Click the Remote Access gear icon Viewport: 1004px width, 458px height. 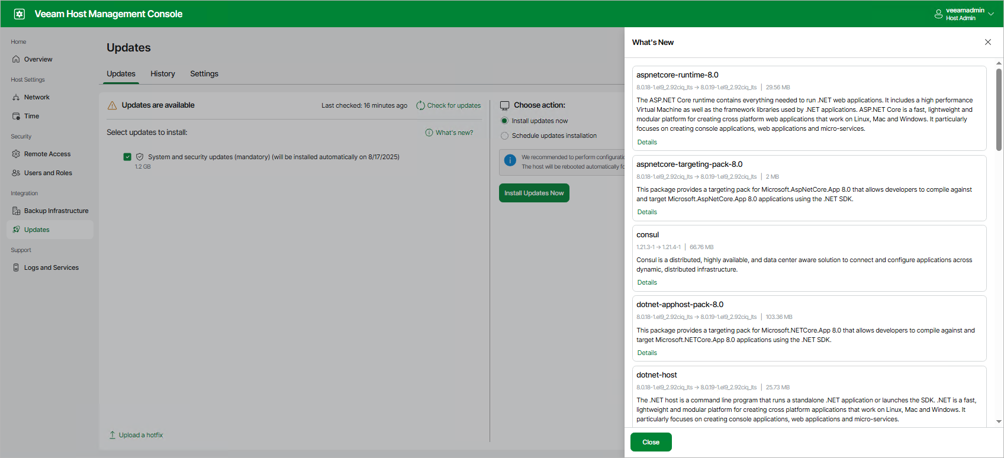tap(16, 154)
